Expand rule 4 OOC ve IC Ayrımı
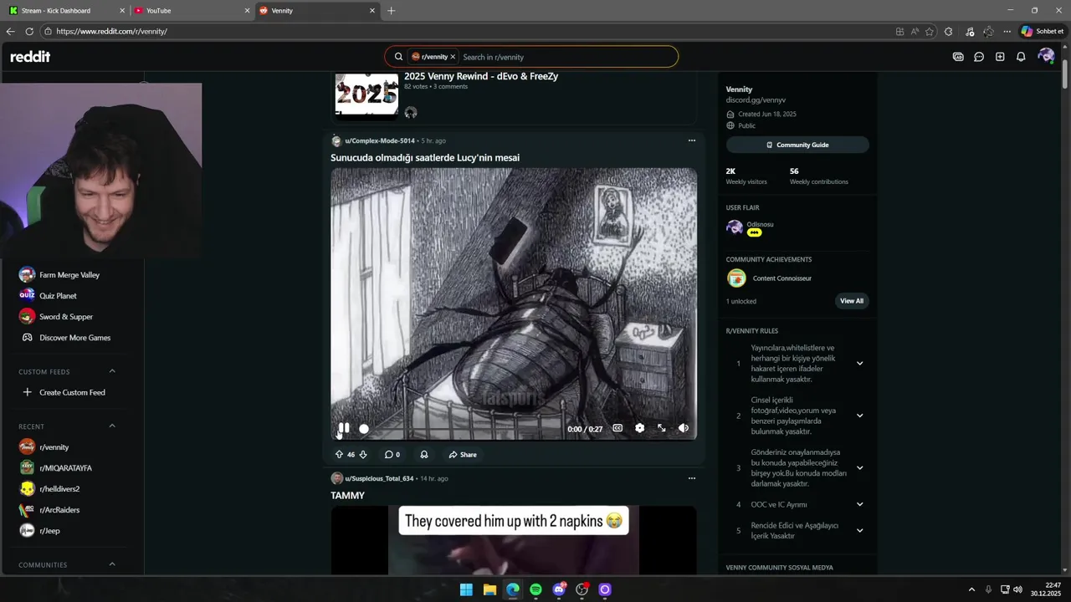This screenshot has width=1071, height=602. 859,504
